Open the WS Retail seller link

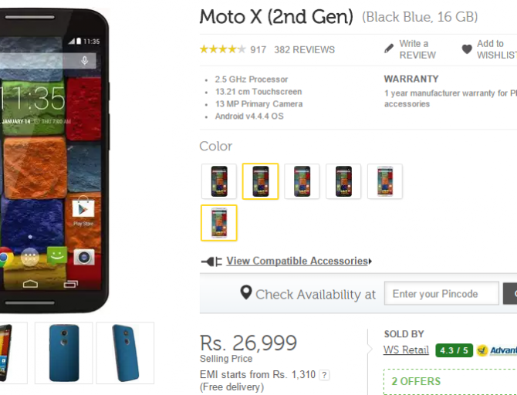[x=406, y=349]
